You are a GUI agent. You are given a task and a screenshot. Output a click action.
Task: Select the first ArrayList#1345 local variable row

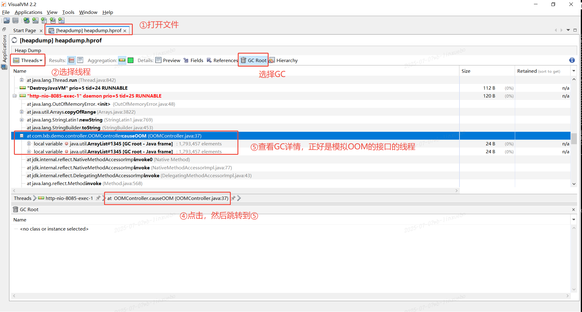point(121,144)
